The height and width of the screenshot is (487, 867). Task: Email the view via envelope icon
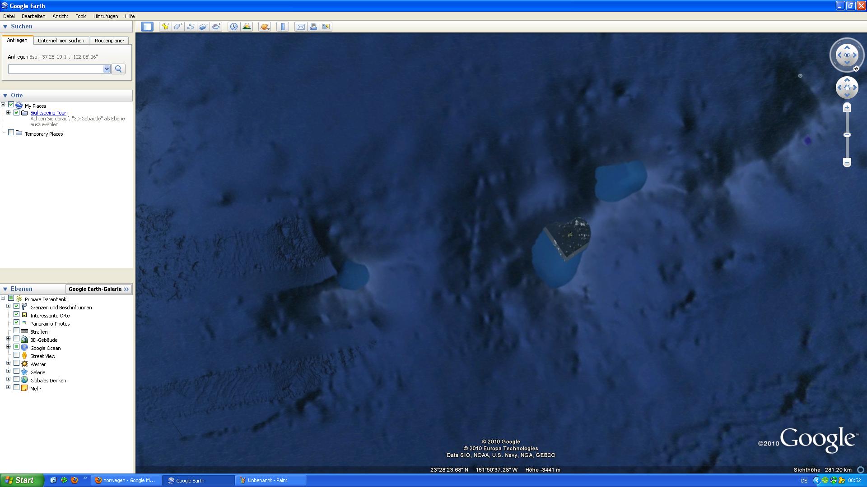[300, 27]
